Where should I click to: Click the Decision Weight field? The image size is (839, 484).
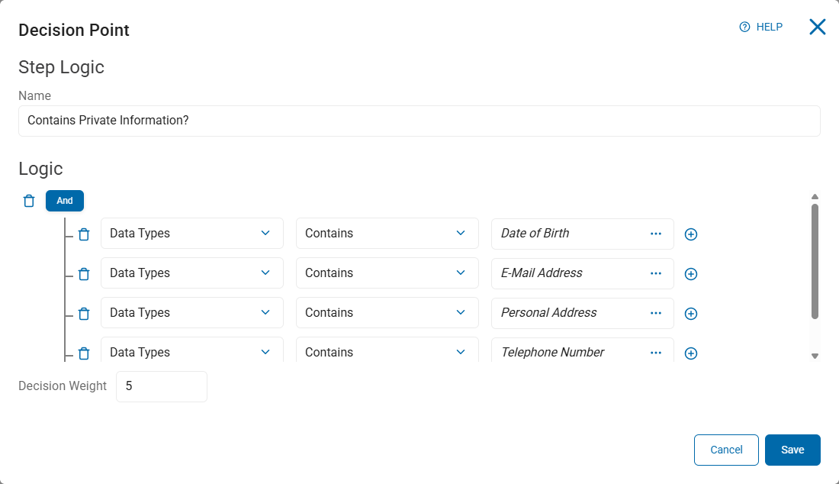tap(161, 386)
